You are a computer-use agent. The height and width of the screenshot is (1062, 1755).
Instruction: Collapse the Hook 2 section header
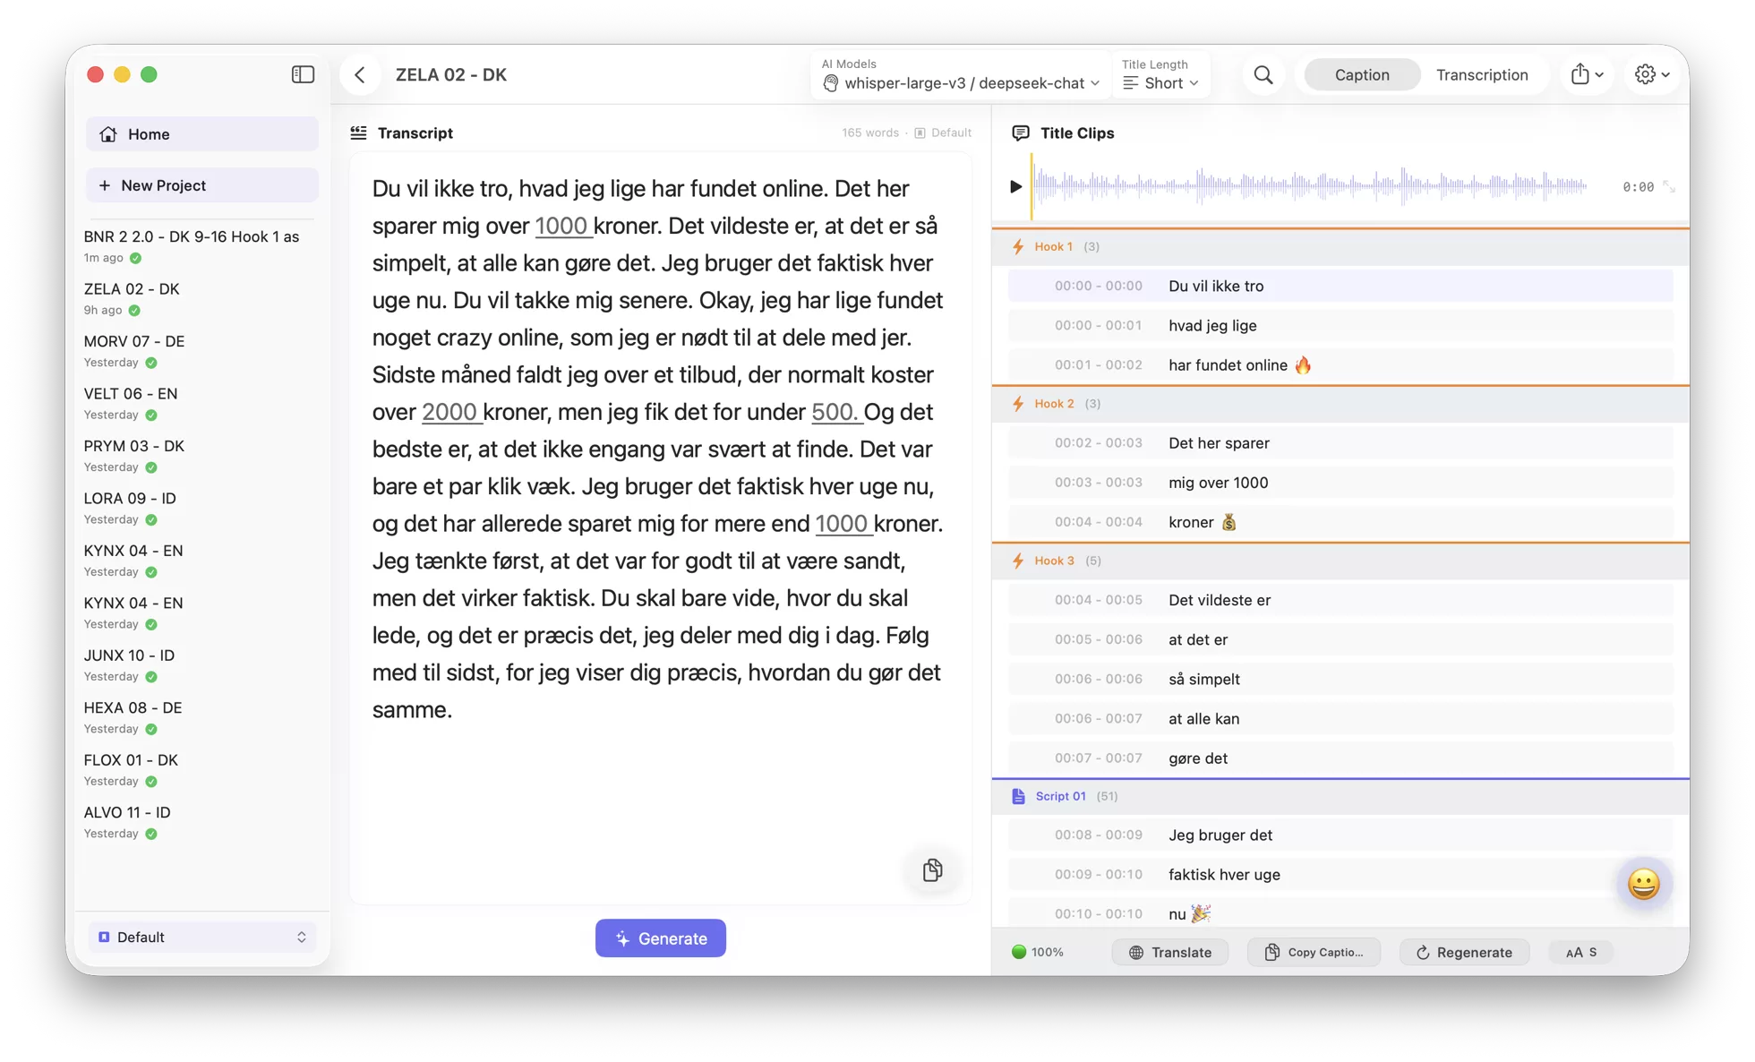click(1340, 404)
